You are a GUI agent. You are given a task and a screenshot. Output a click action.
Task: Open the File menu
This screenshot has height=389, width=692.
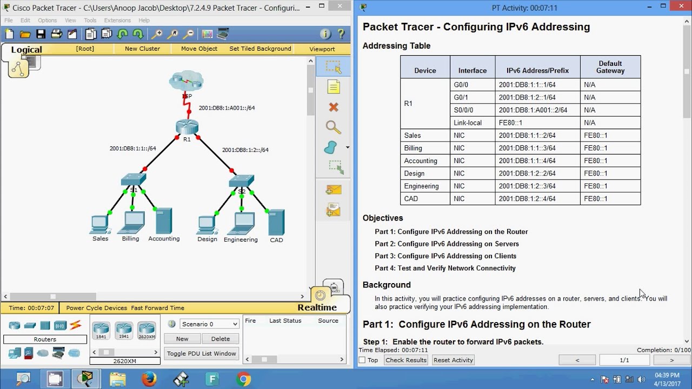(x=9, y=21)
